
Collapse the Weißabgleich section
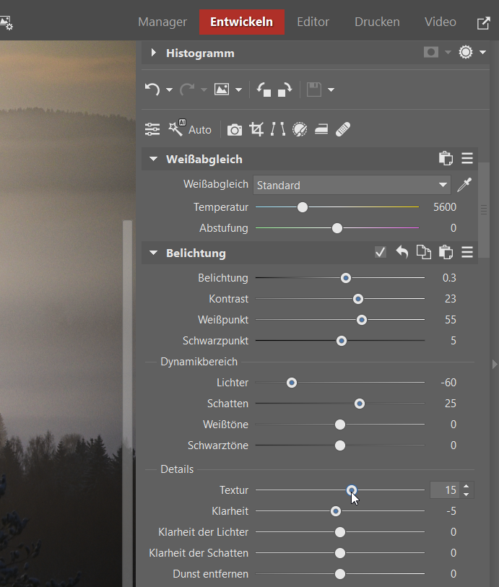(153, 159)
